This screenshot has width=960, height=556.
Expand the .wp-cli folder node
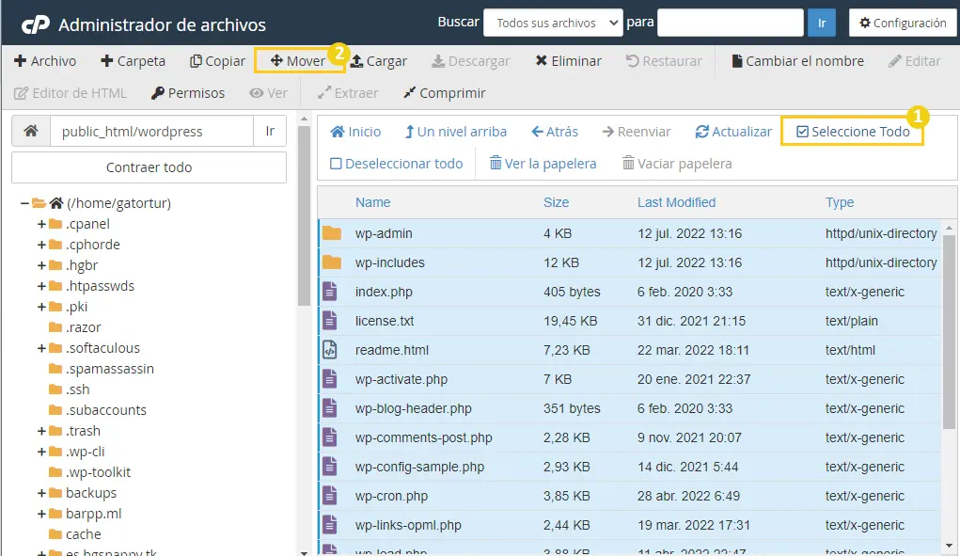[41, 452]
